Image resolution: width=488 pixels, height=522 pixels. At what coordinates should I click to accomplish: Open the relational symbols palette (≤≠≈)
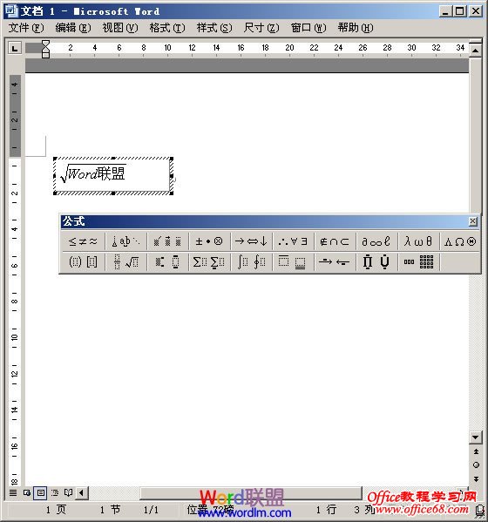[83, 241]
